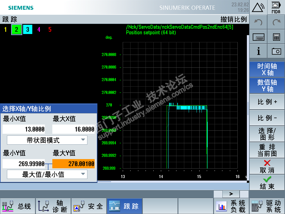Click the 最大X值 field 16.0000
The image size is (285, 214).
(x=73, y=129)
